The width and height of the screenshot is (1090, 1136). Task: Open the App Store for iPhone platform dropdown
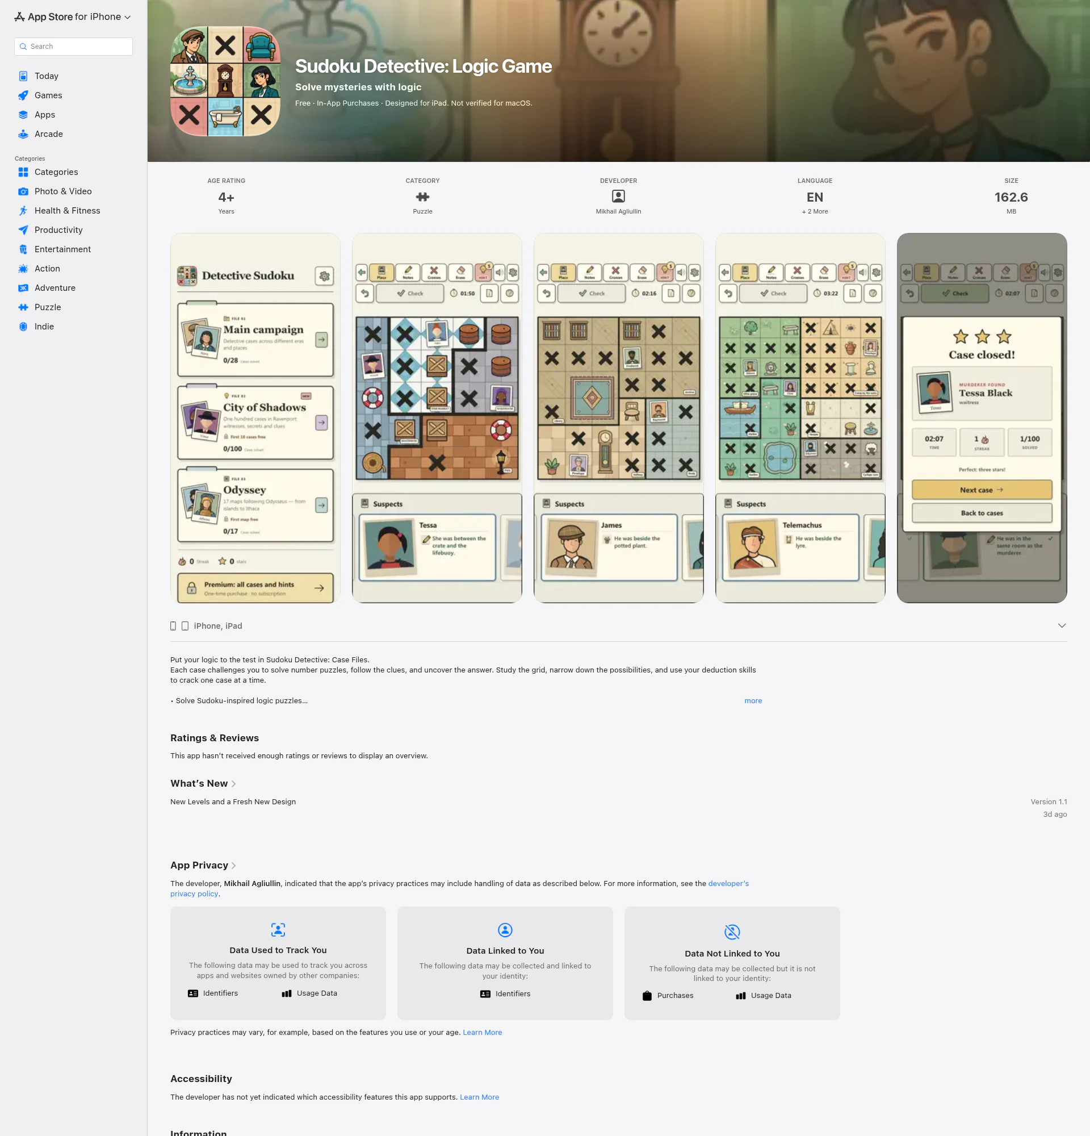coord(73,17)
